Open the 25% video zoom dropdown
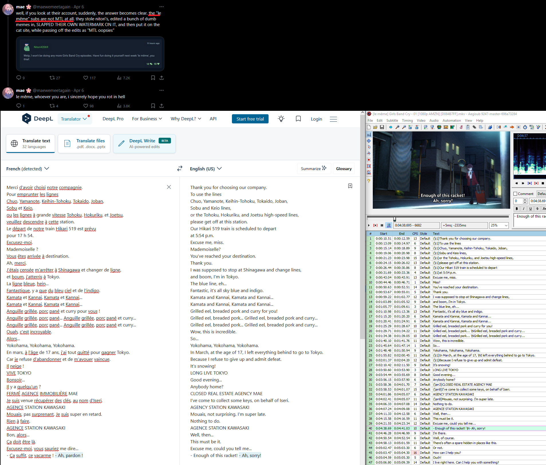Screen dimensions: 546x465 499,225
